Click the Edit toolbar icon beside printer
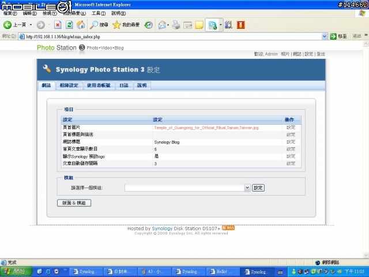 tap(187, 25)
